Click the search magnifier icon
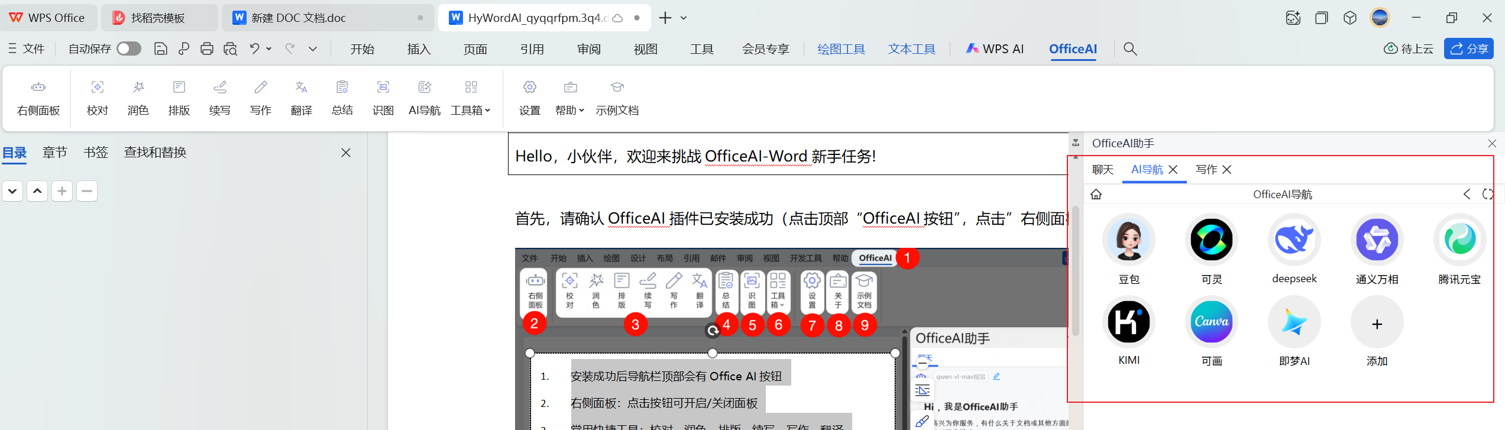1505x430 pixels. tap(1130, 49)
